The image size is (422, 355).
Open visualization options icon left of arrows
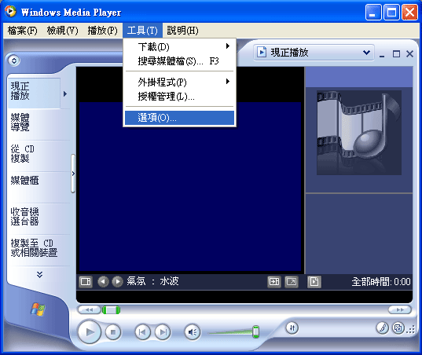[x=86, y=282]
